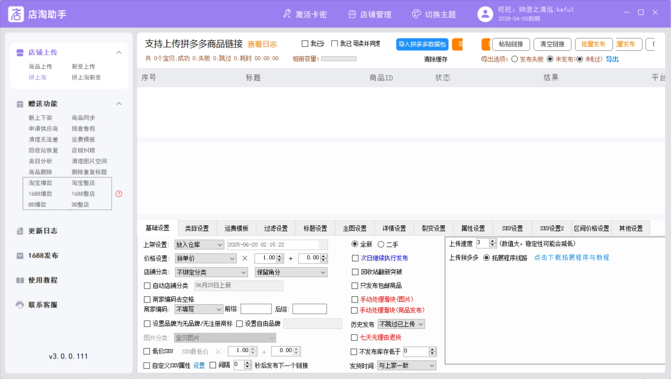Check the 只发布包邮商品 checkbox
The image size is (671, 379).
[355, 286]
